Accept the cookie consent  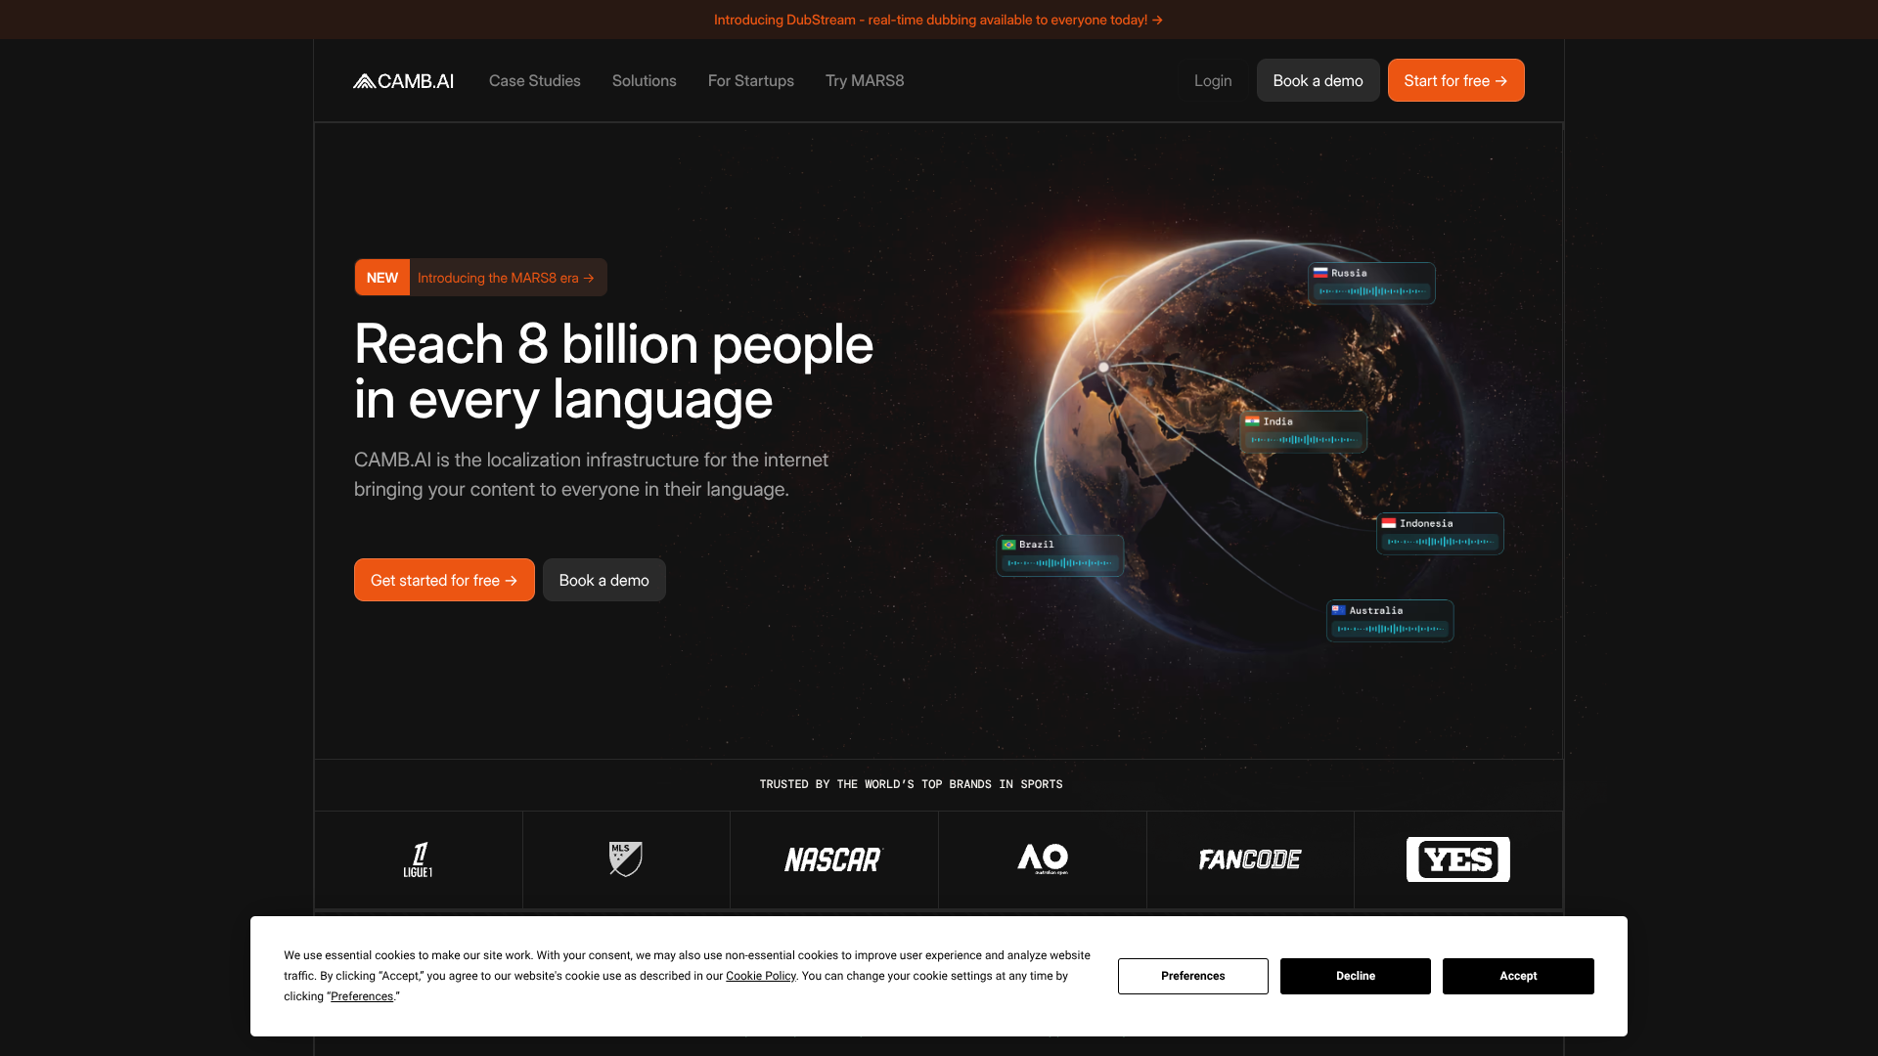(1518, 976)
